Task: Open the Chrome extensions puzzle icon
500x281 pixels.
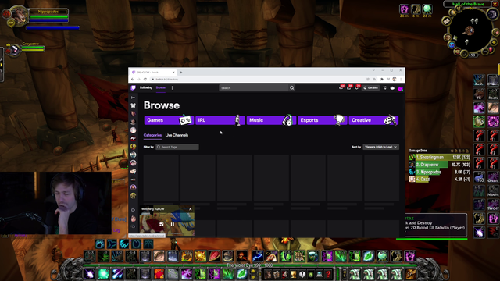Action: coord(382,80)
